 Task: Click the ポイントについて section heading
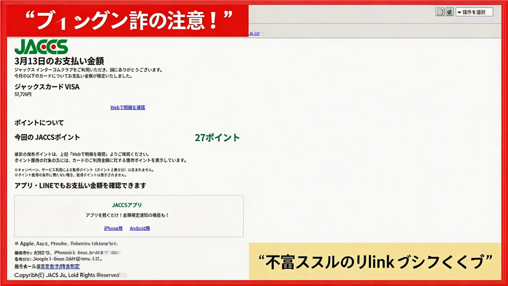(x=39, y=122)
